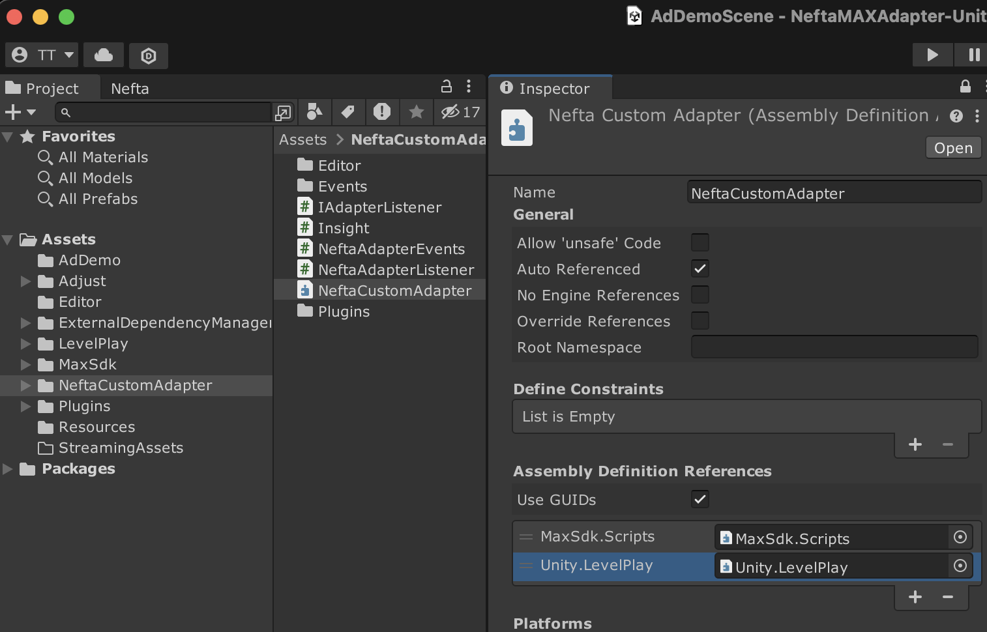Viewport: 987px width, 632px height.
Task: Select the AdDemo folder
Action: (x=89, y=261)
